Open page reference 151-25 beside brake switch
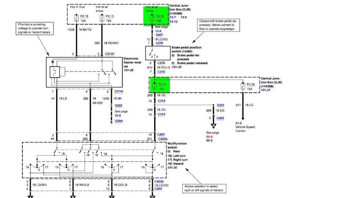 [x=177, y=67]
